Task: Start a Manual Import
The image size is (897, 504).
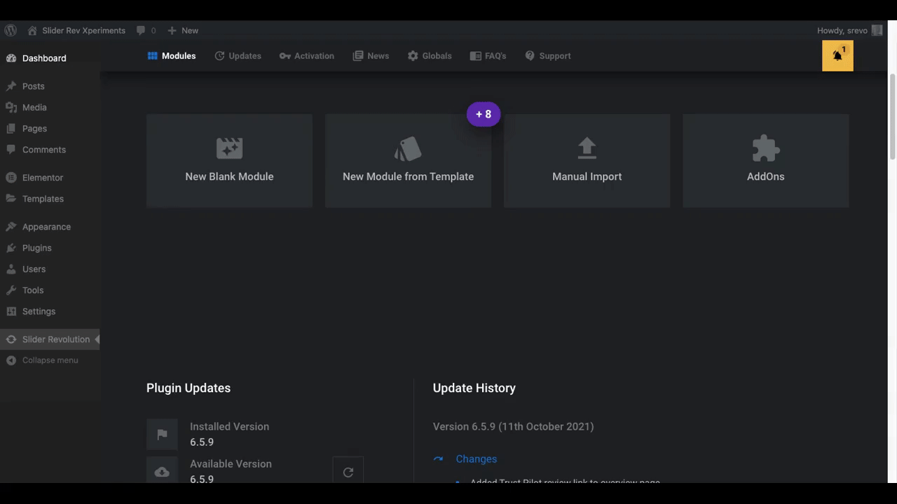Action: 587,160
